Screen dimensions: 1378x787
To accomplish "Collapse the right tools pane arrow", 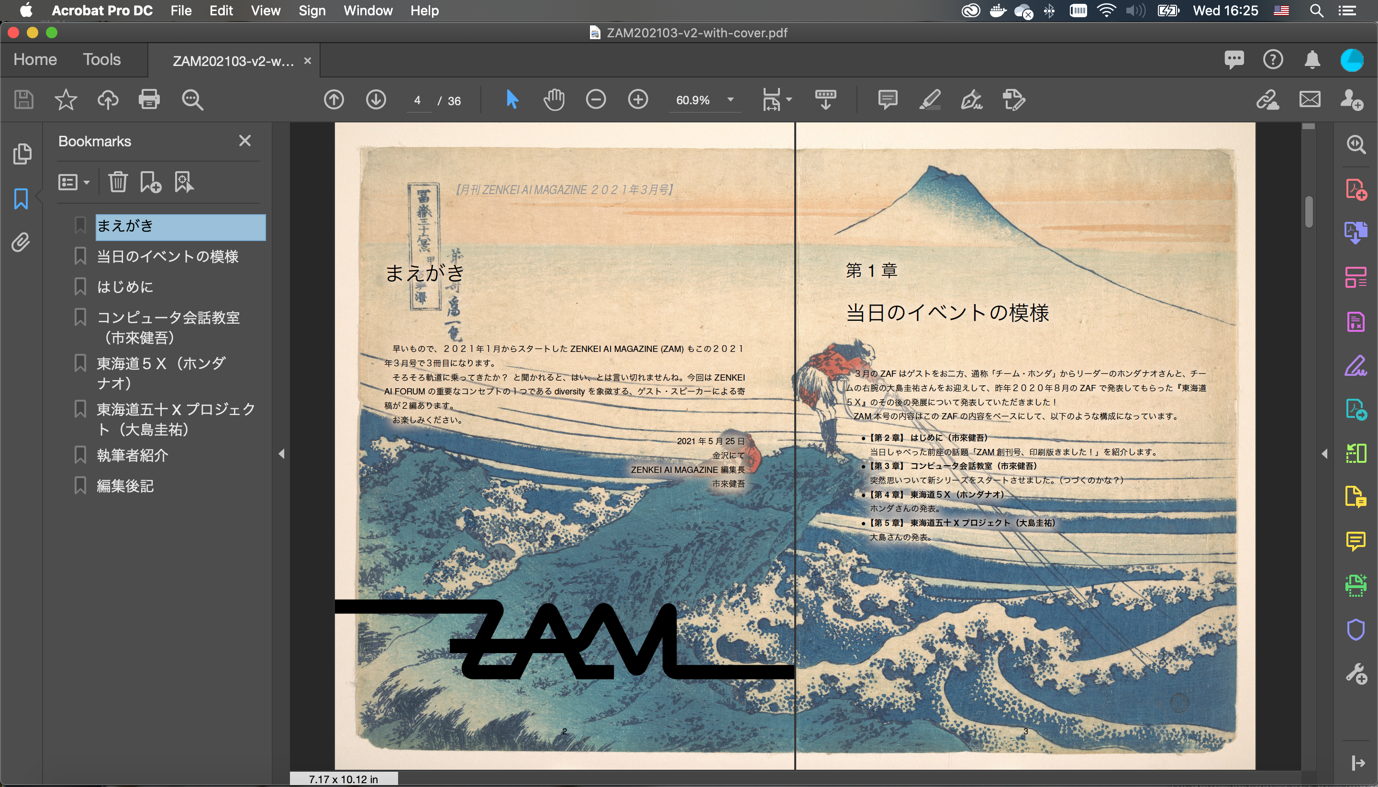I will [x=1324, y=453].
